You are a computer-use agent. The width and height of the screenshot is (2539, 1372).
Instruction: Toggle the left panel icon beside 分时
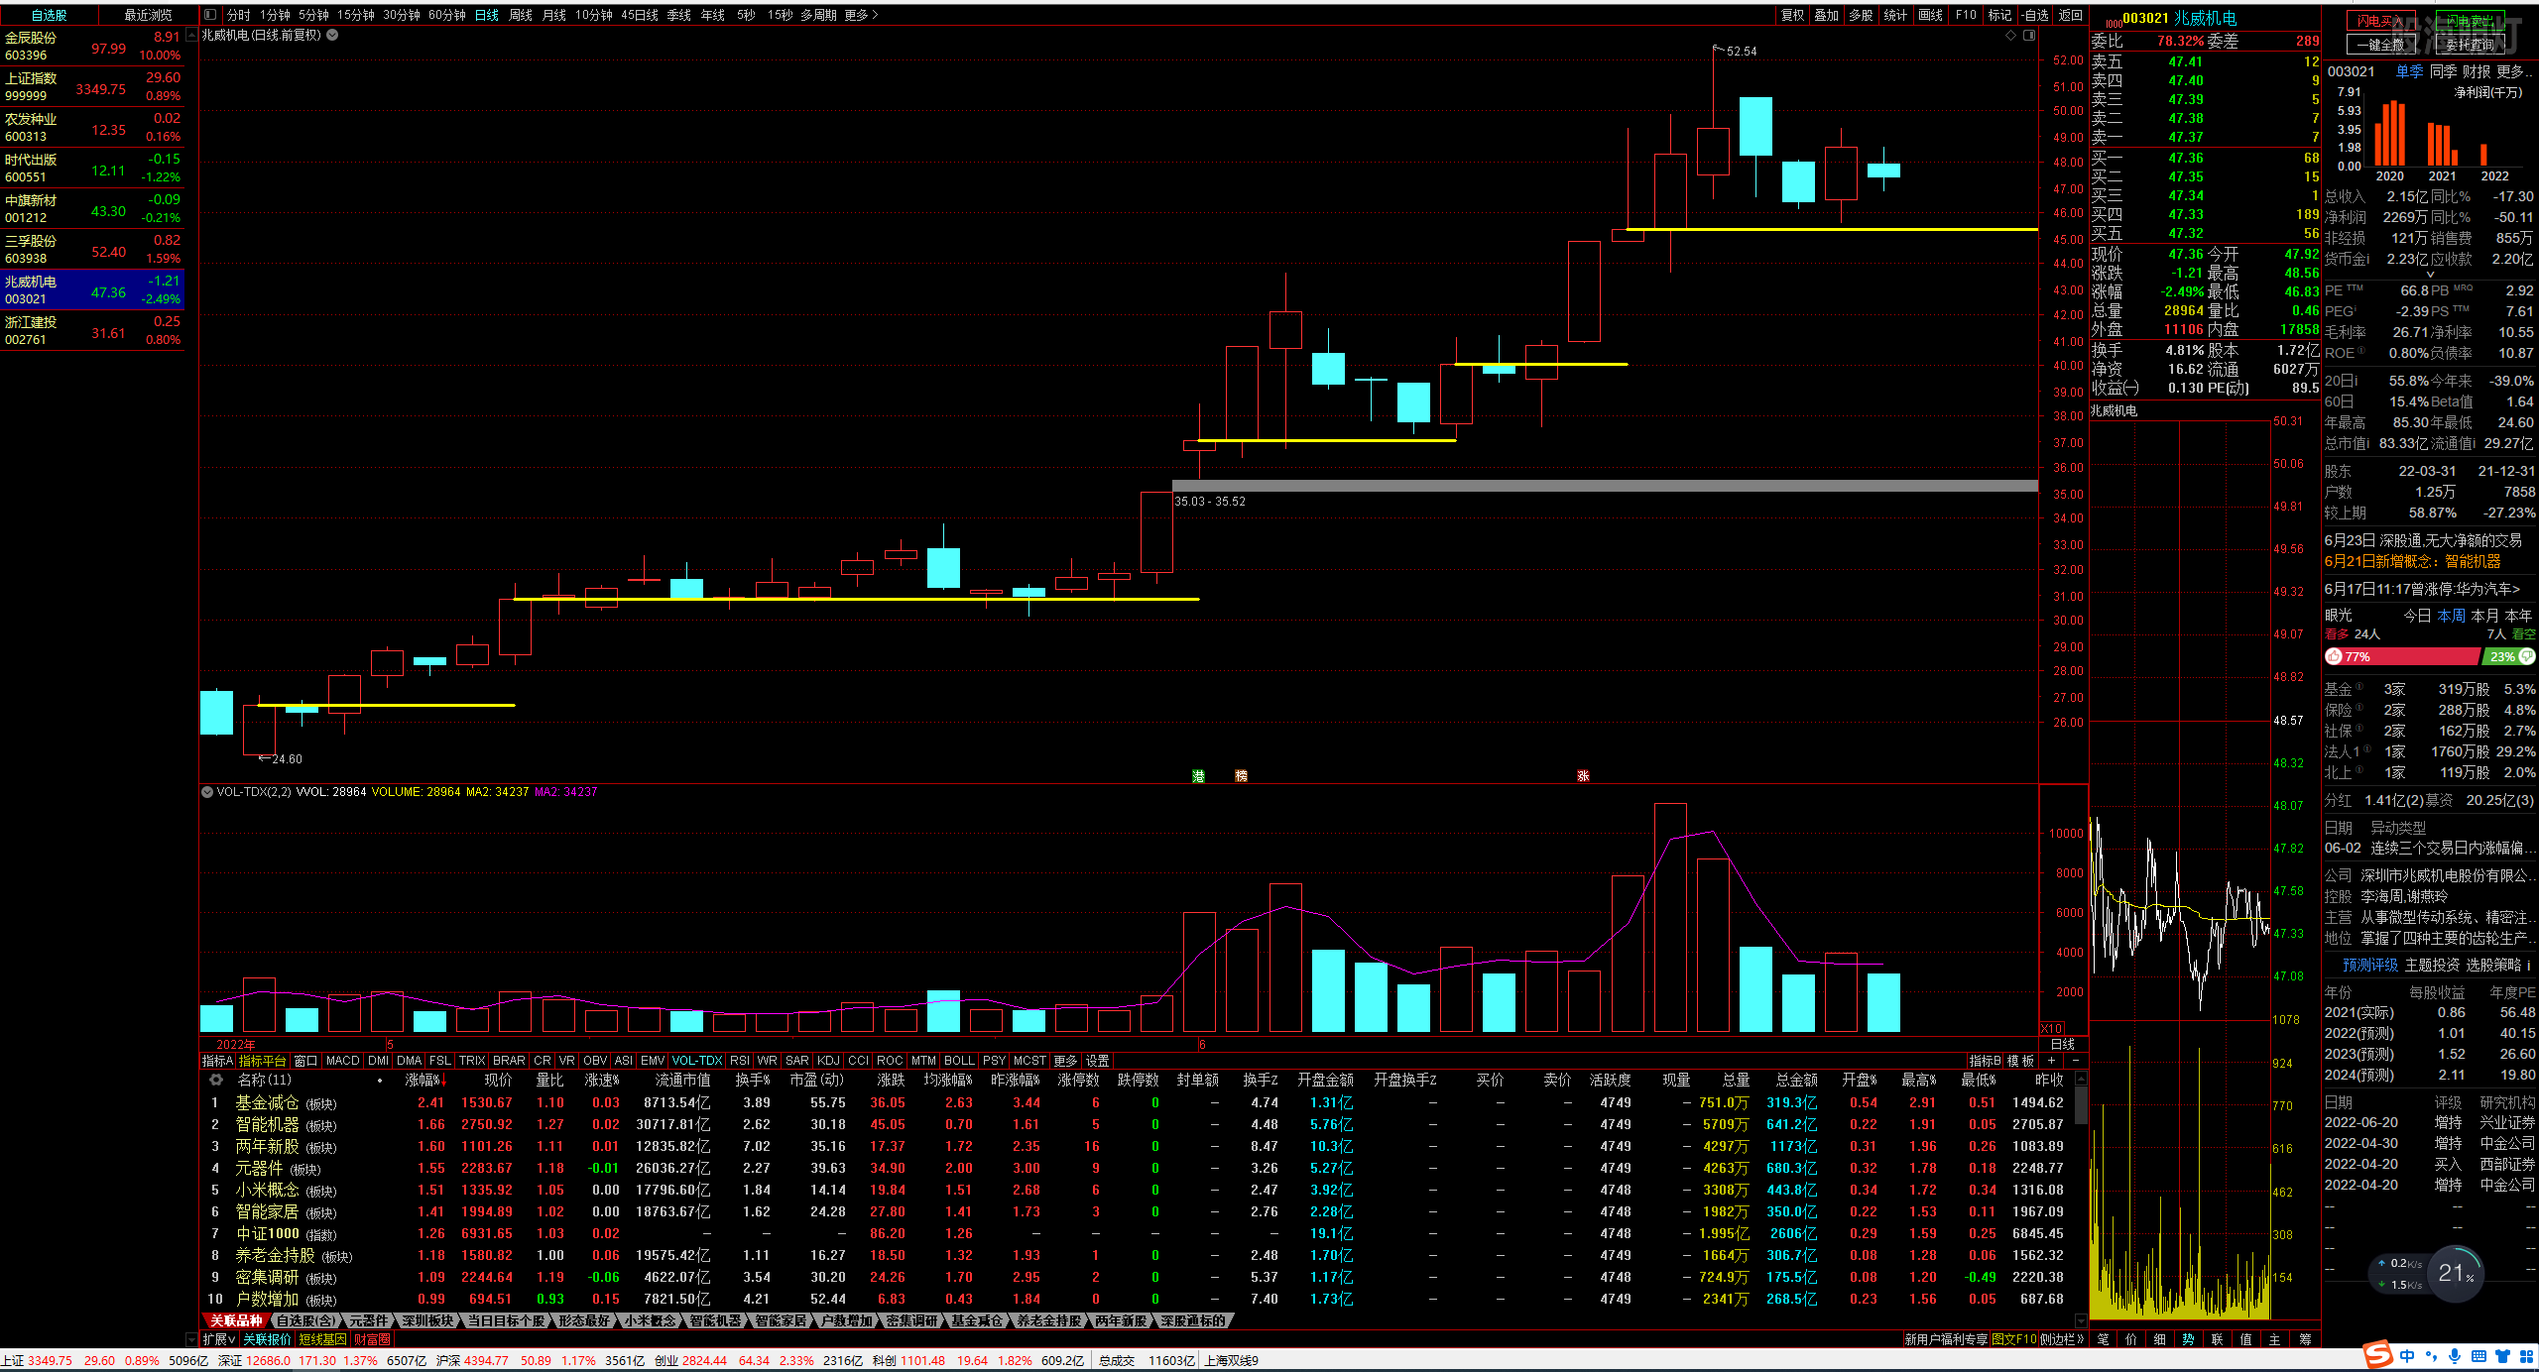[210, 15]
